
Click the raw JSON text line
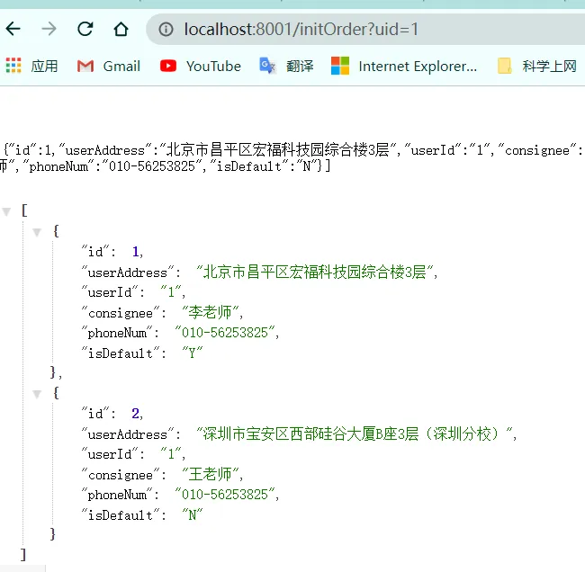[x=270, y=150]
